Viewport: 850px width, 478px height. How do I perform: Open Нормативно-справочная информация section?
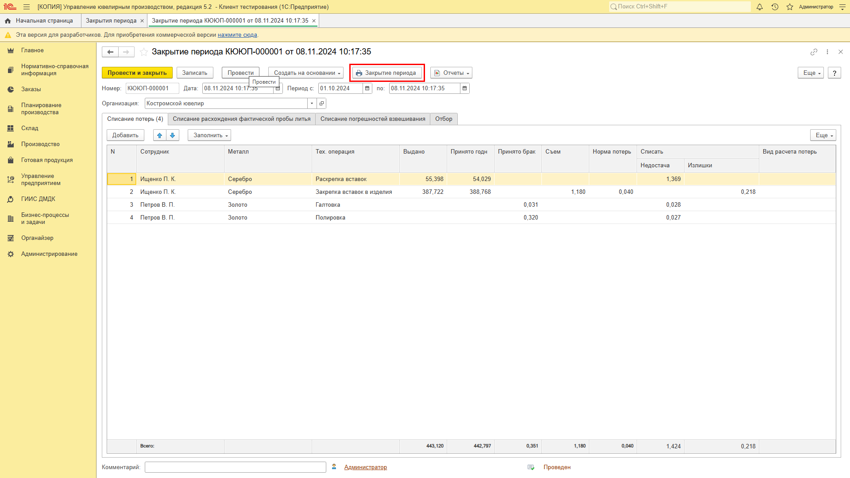click(x=55, y=70)
